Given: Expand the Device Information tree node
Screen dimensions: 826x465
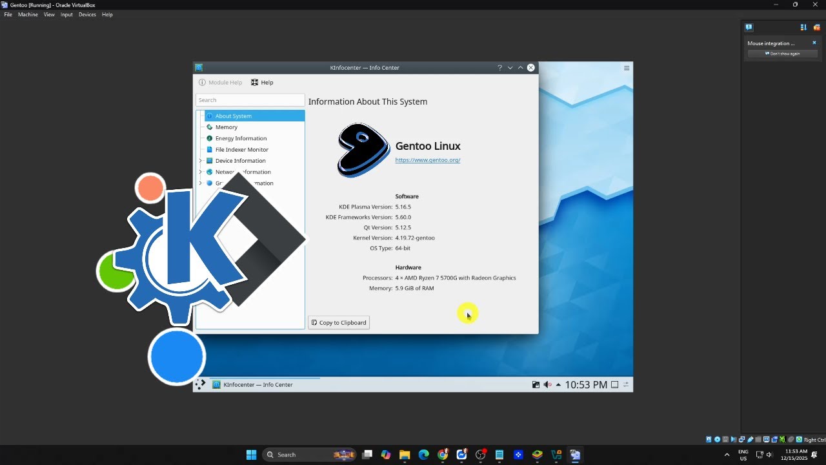Looking at the screenshot, I should click(x=200, y=161).
